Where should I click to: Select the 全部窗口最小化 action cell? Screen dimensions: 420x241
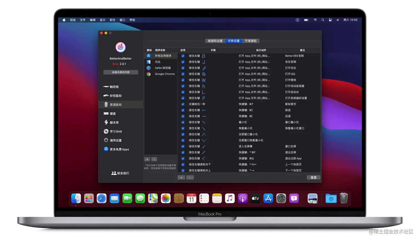[x=248, y=135]
